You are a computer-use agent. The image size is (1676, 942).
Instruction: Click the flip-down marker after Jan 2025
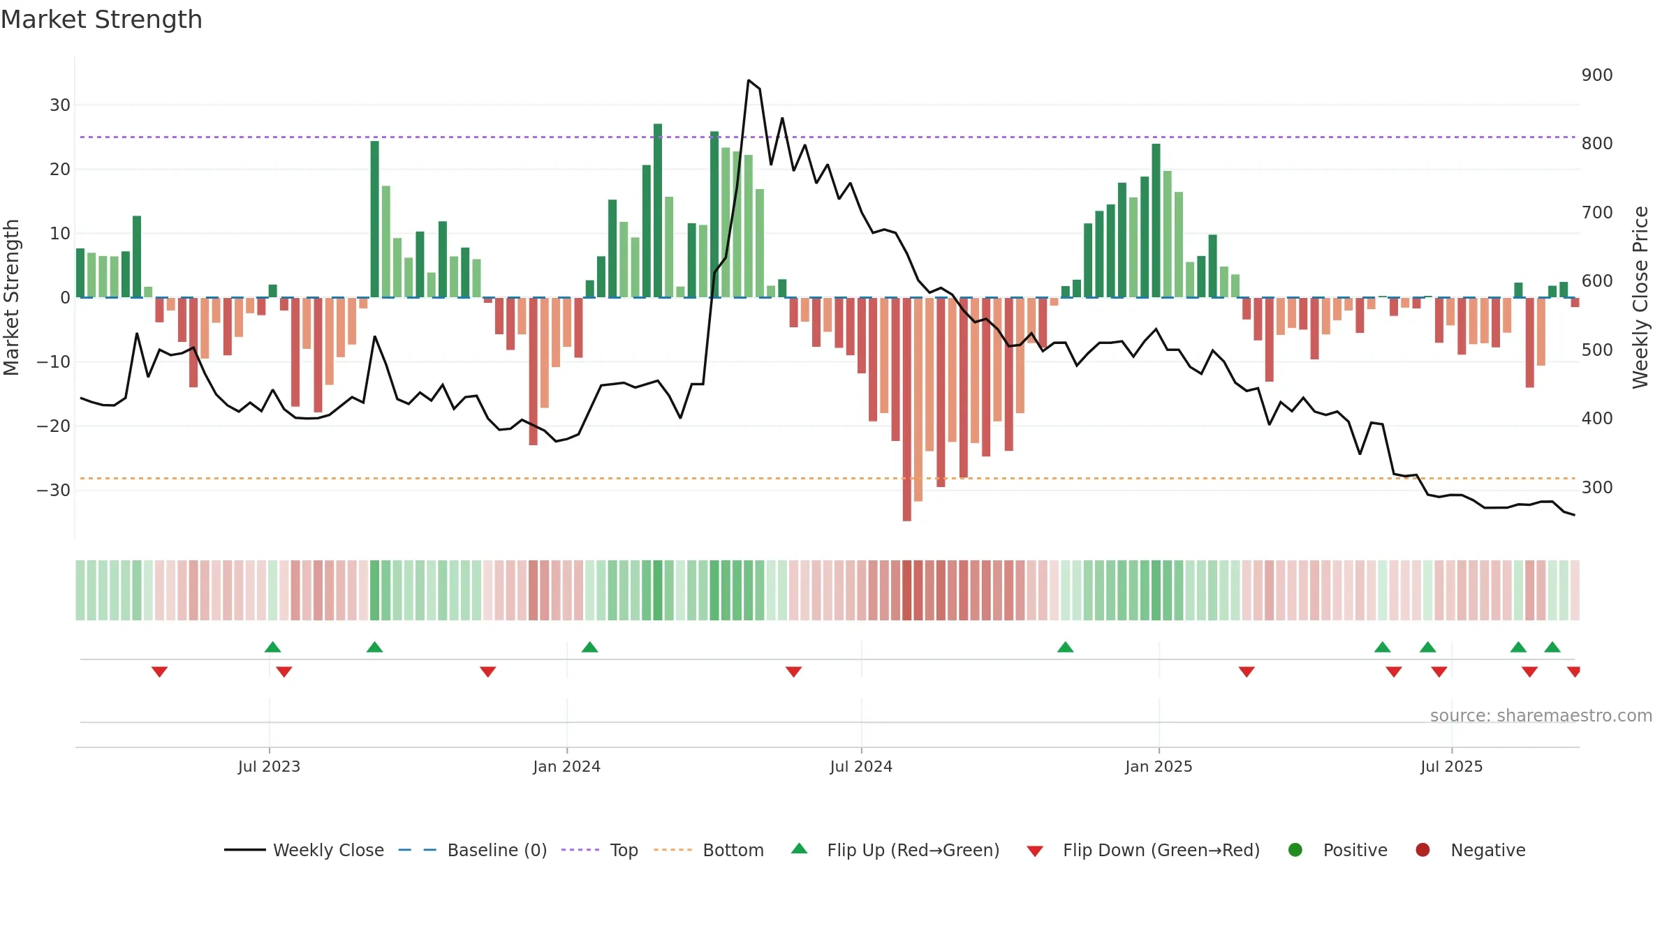1247,671
